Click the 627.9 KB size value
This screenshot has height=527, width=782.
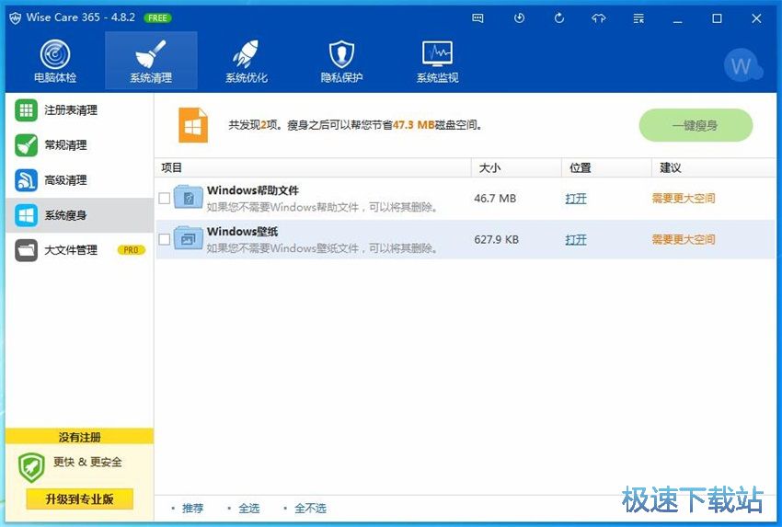tap(496, 240)
